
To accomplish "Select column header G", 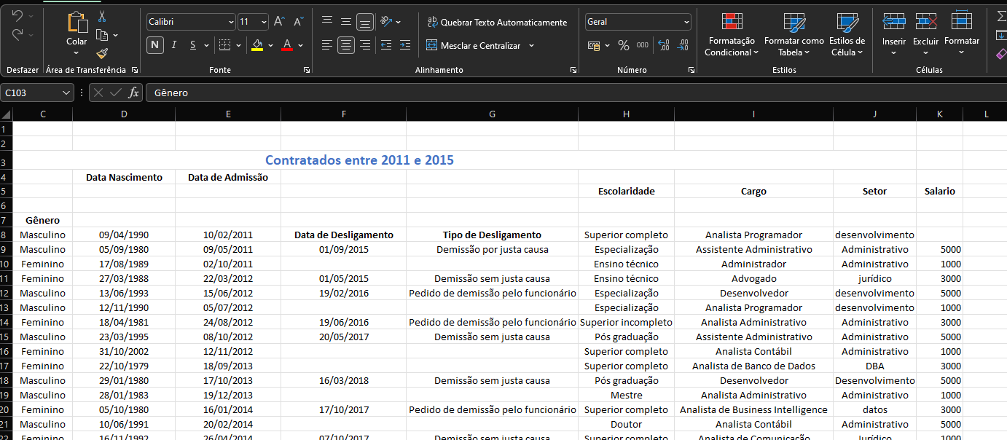I will coord(492,114).
